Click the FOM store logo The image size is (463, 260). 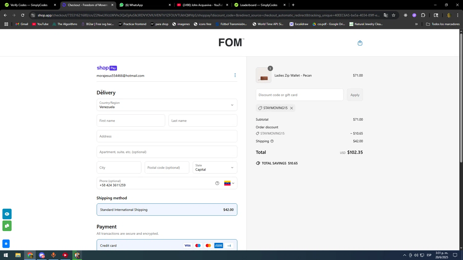point(231,43)
